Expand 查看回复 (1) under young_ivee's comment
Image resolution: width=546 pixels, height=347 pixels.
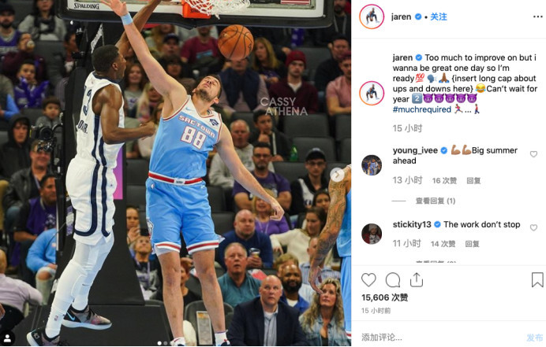436,201
